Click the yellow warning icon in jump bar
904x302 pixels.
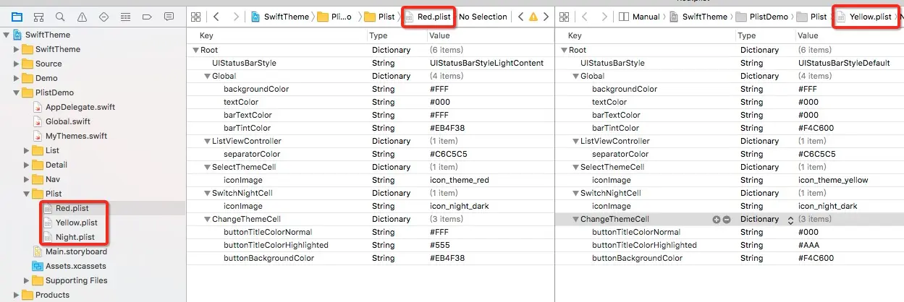(533, 17)
